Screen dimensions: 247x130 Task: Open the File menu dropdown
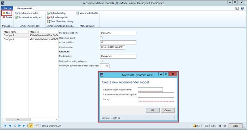(x=7, y=8)
